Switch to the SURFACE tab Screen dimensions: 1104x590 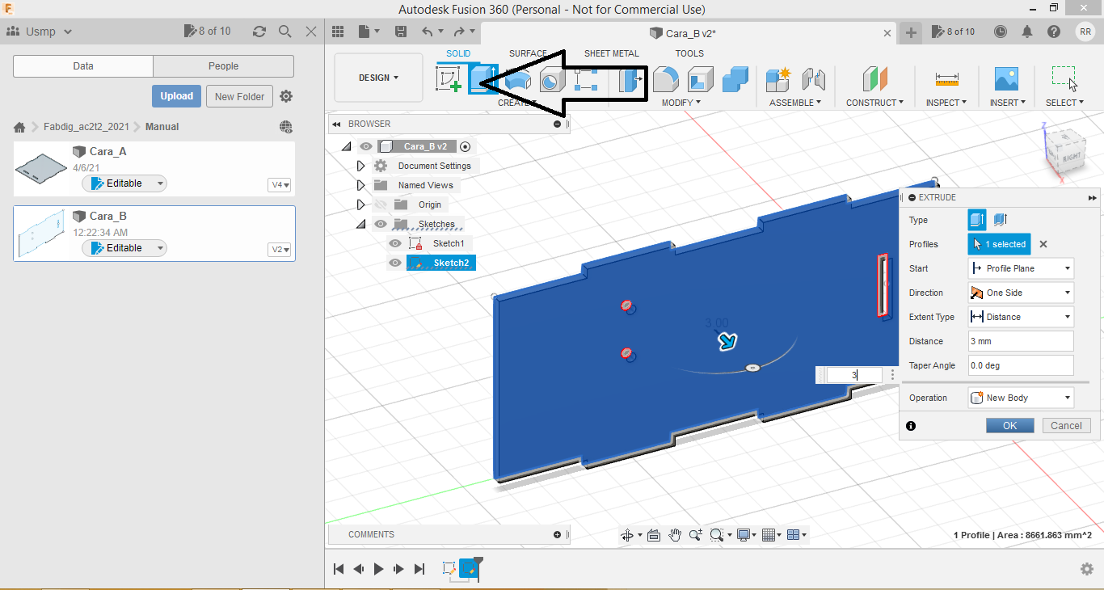tap(528, 53)
